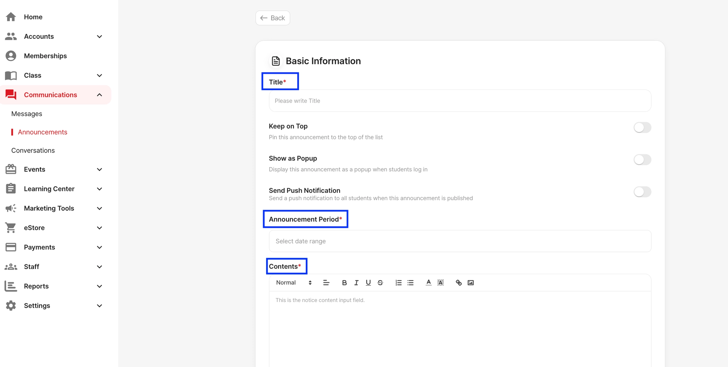This screenshot has height=367, width=728.
Task: Click the Bold formatting icon
Action: (344, 283)
